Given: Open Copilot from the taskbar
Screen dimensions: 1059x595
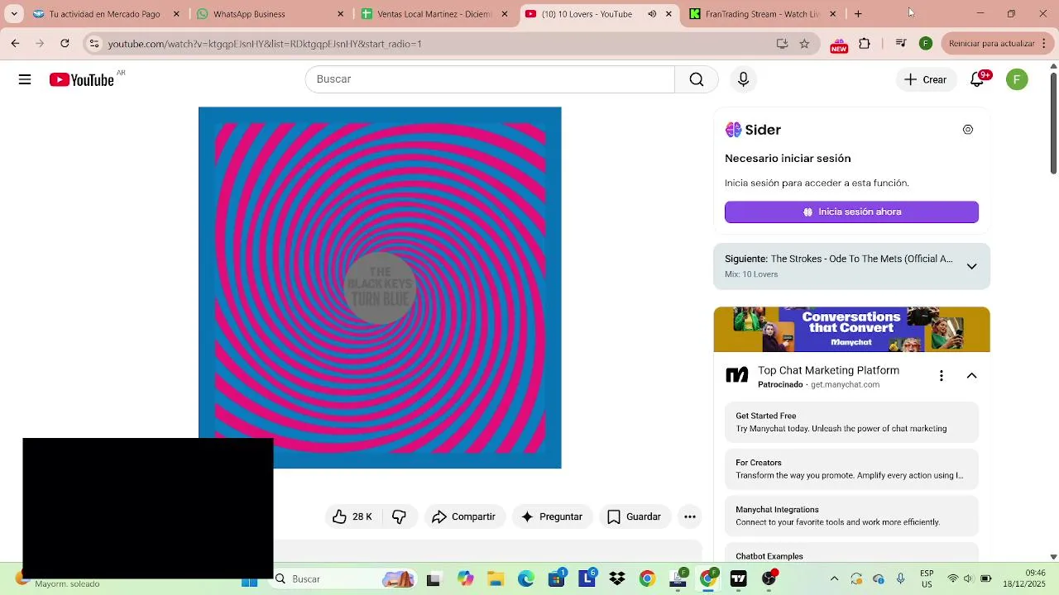Looking at the screenshot, I should click(465, 579).
